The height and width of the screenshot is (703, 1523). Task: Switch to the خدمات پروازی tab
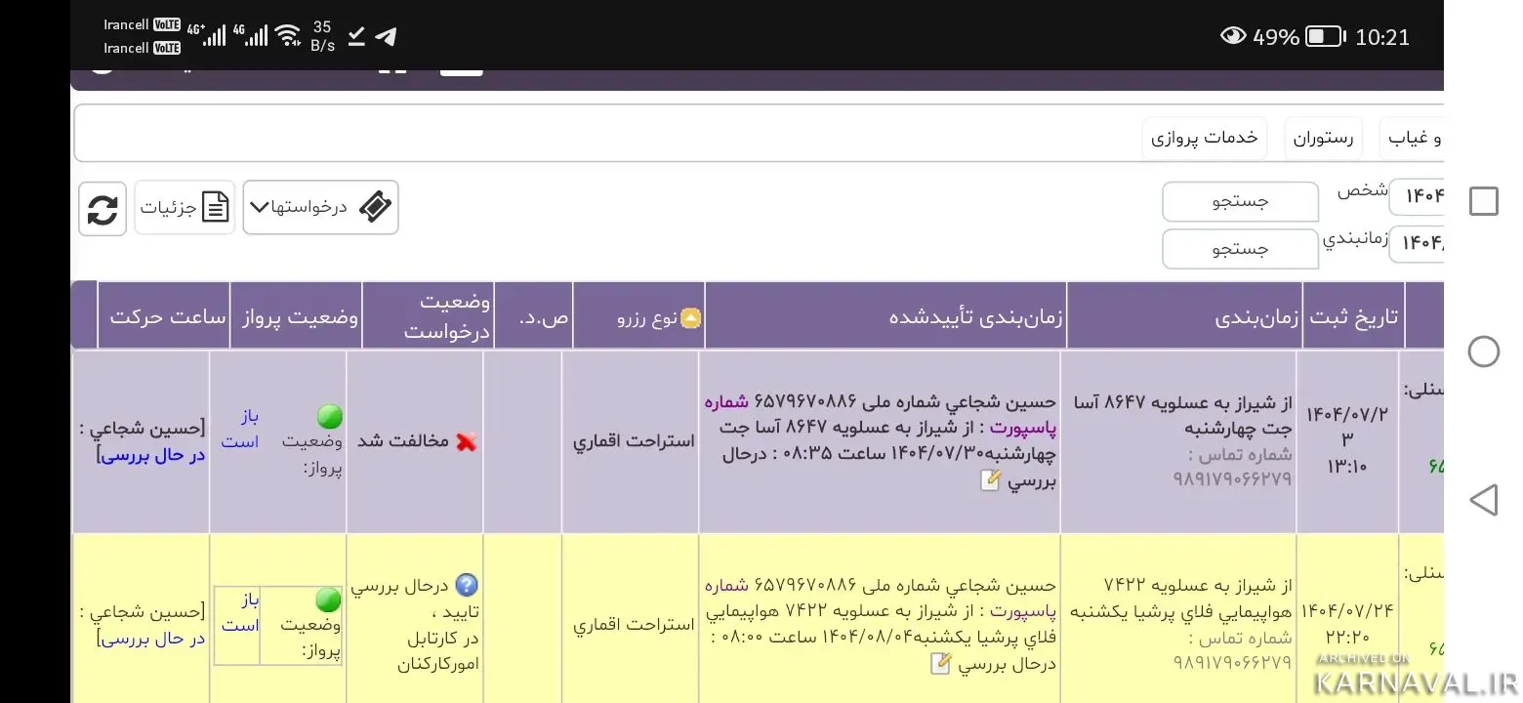coord(1205,138)
